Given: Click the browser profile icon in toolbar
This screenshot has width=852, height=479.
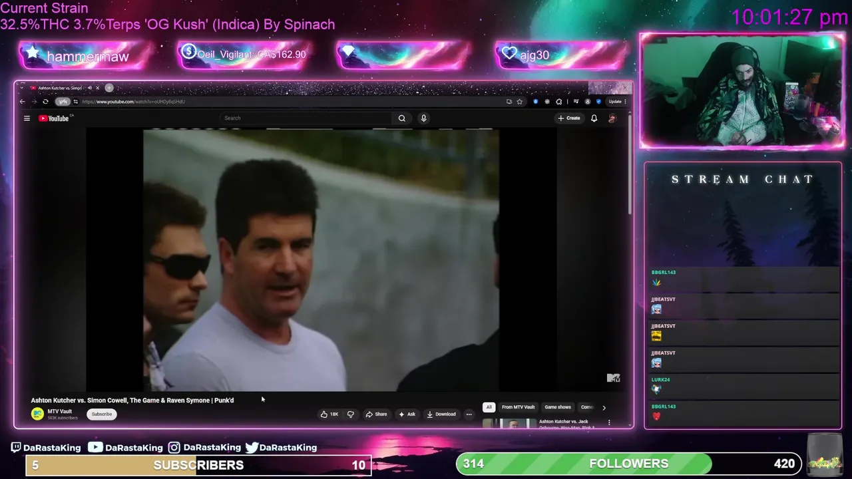Looking at the screenshot, I should pos(588,102).
